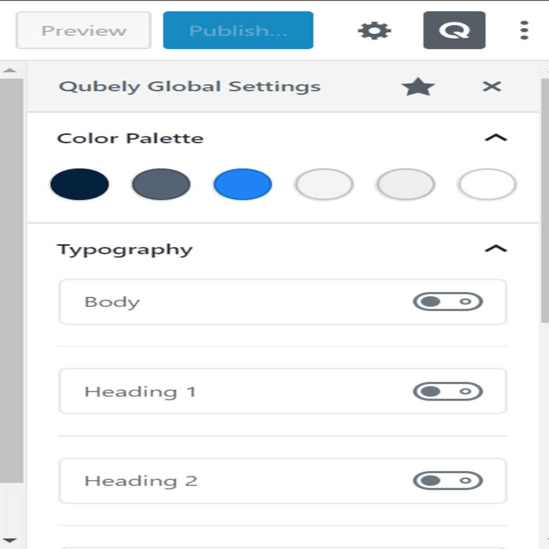Click the left scrollbar down arrow
This screenshot has height=549, width=549.
[x=10, y=540]
